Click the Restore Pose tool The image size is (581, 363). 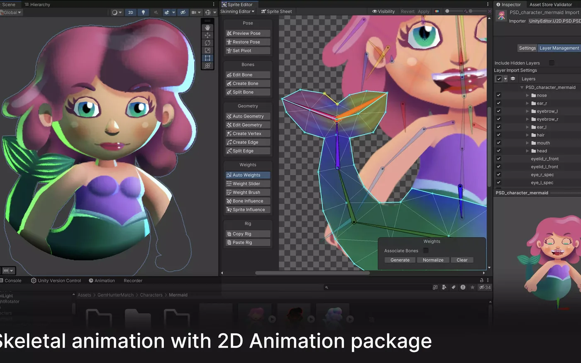248,42
